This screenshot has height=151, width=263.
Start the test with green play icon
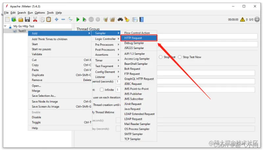[x=78, y=19]
